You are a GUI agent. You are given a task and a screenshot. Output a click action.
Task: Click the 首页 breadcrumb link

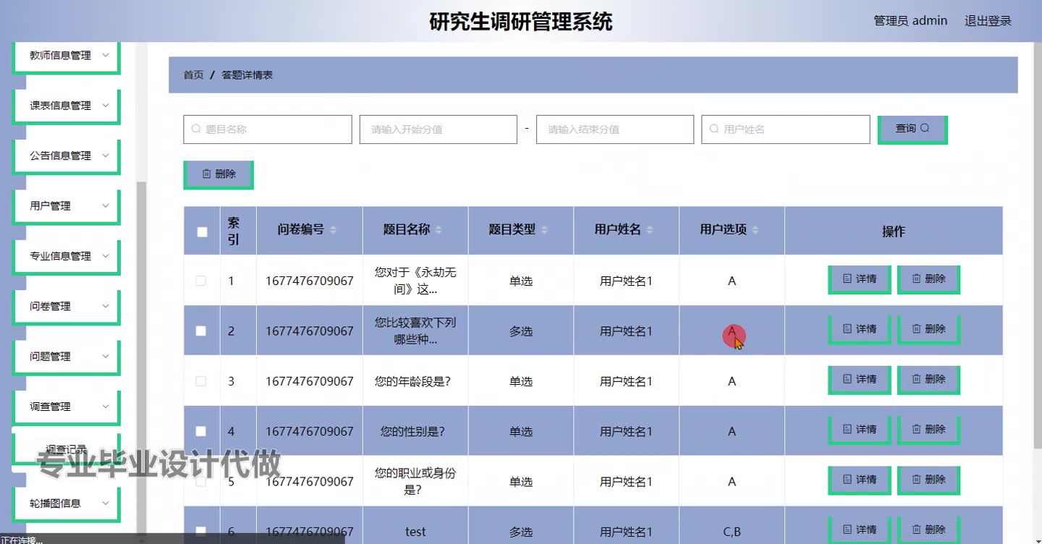tap(193, 75)
